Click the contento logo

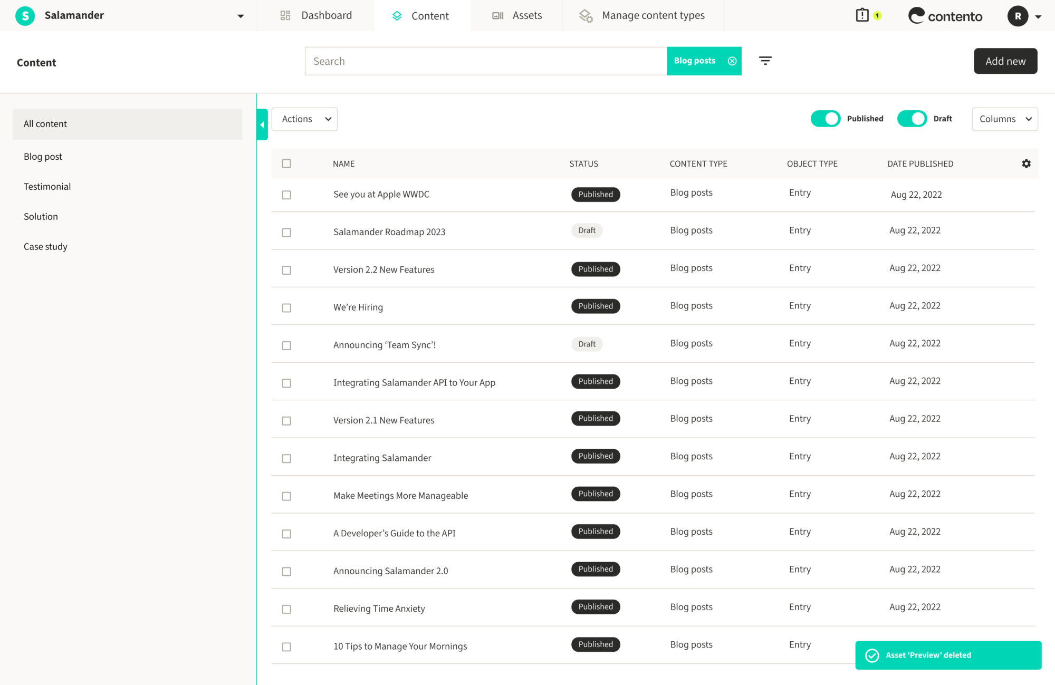click(945, 16)
